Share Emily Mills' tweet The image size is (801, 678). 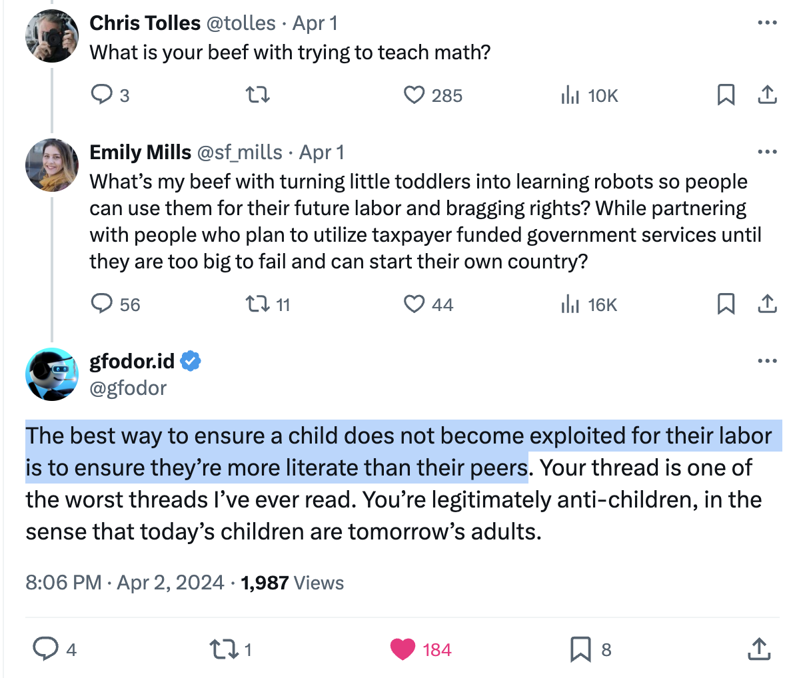pos(767,304)
